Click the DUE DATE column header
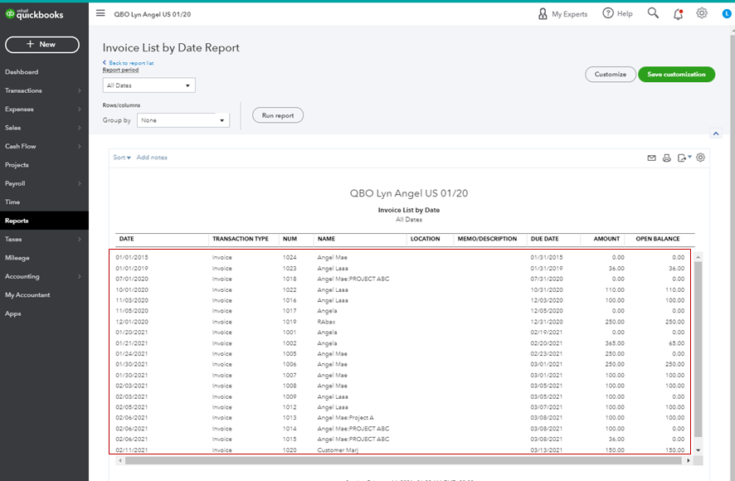The width and height of the screenshot is (735, 481). 545,239
